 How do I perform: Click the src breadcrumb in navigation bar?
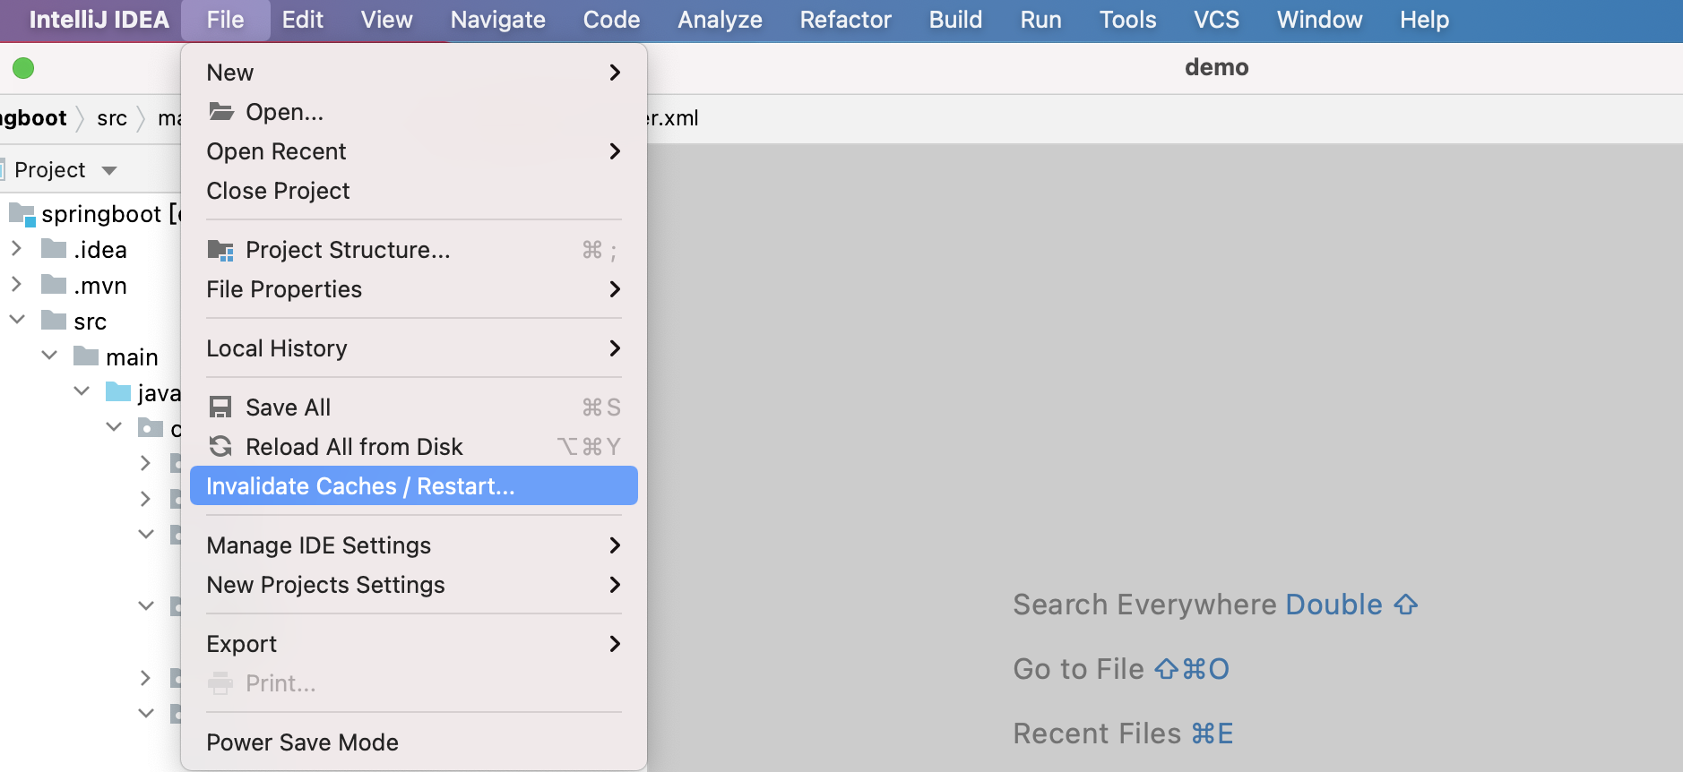point(112,118)
